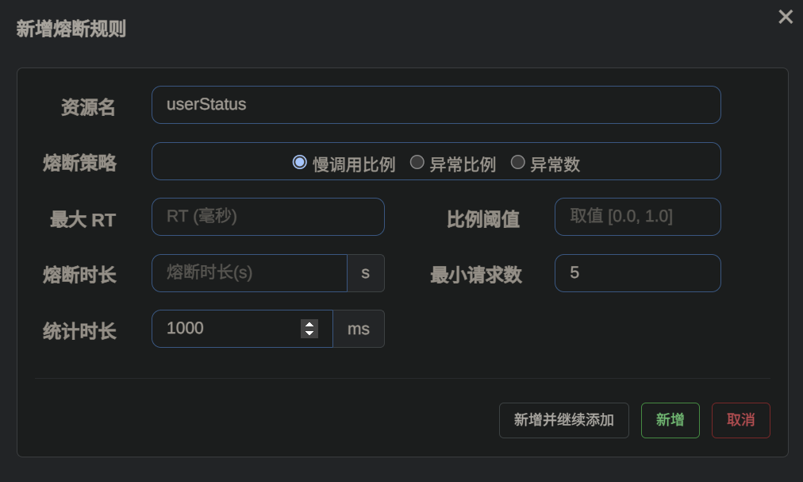The height and width of the screenshot is (482, 803).
Task: Click the 新增熔断规则 dialog title
Action: click(x=71, y=29)
